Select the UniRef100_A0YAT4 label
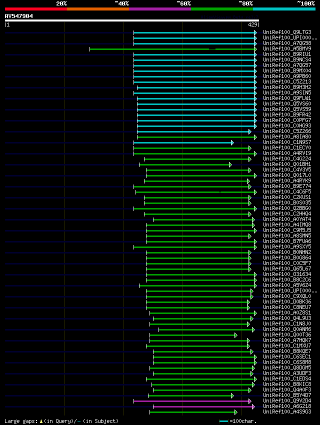Screen dimensions: 320x425 [287, 219]
